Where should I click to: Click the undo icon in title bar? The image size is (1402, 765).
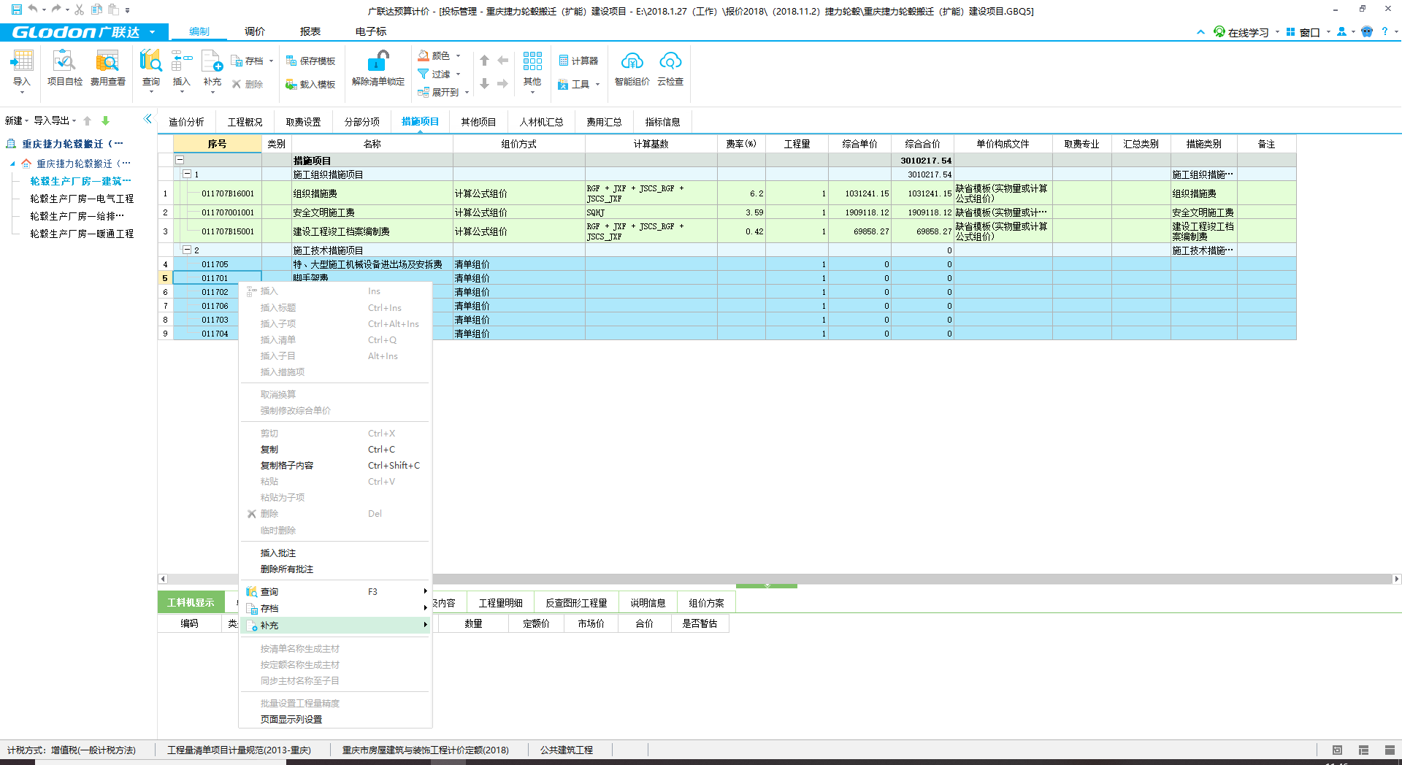click(33, 9)
